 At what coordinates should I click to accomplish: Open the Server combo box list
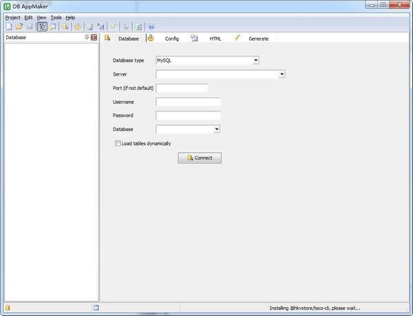click(282, 74)
